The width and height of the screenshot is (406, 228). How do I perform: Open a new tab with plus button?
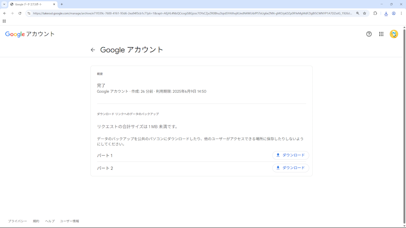click(62, 5)
